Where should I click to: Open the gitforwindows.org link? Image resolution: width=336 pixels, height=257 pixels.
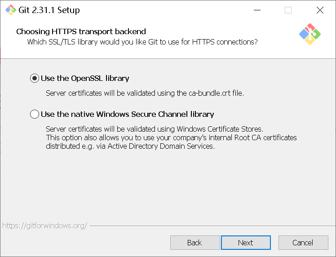click(x=44, y=226)
